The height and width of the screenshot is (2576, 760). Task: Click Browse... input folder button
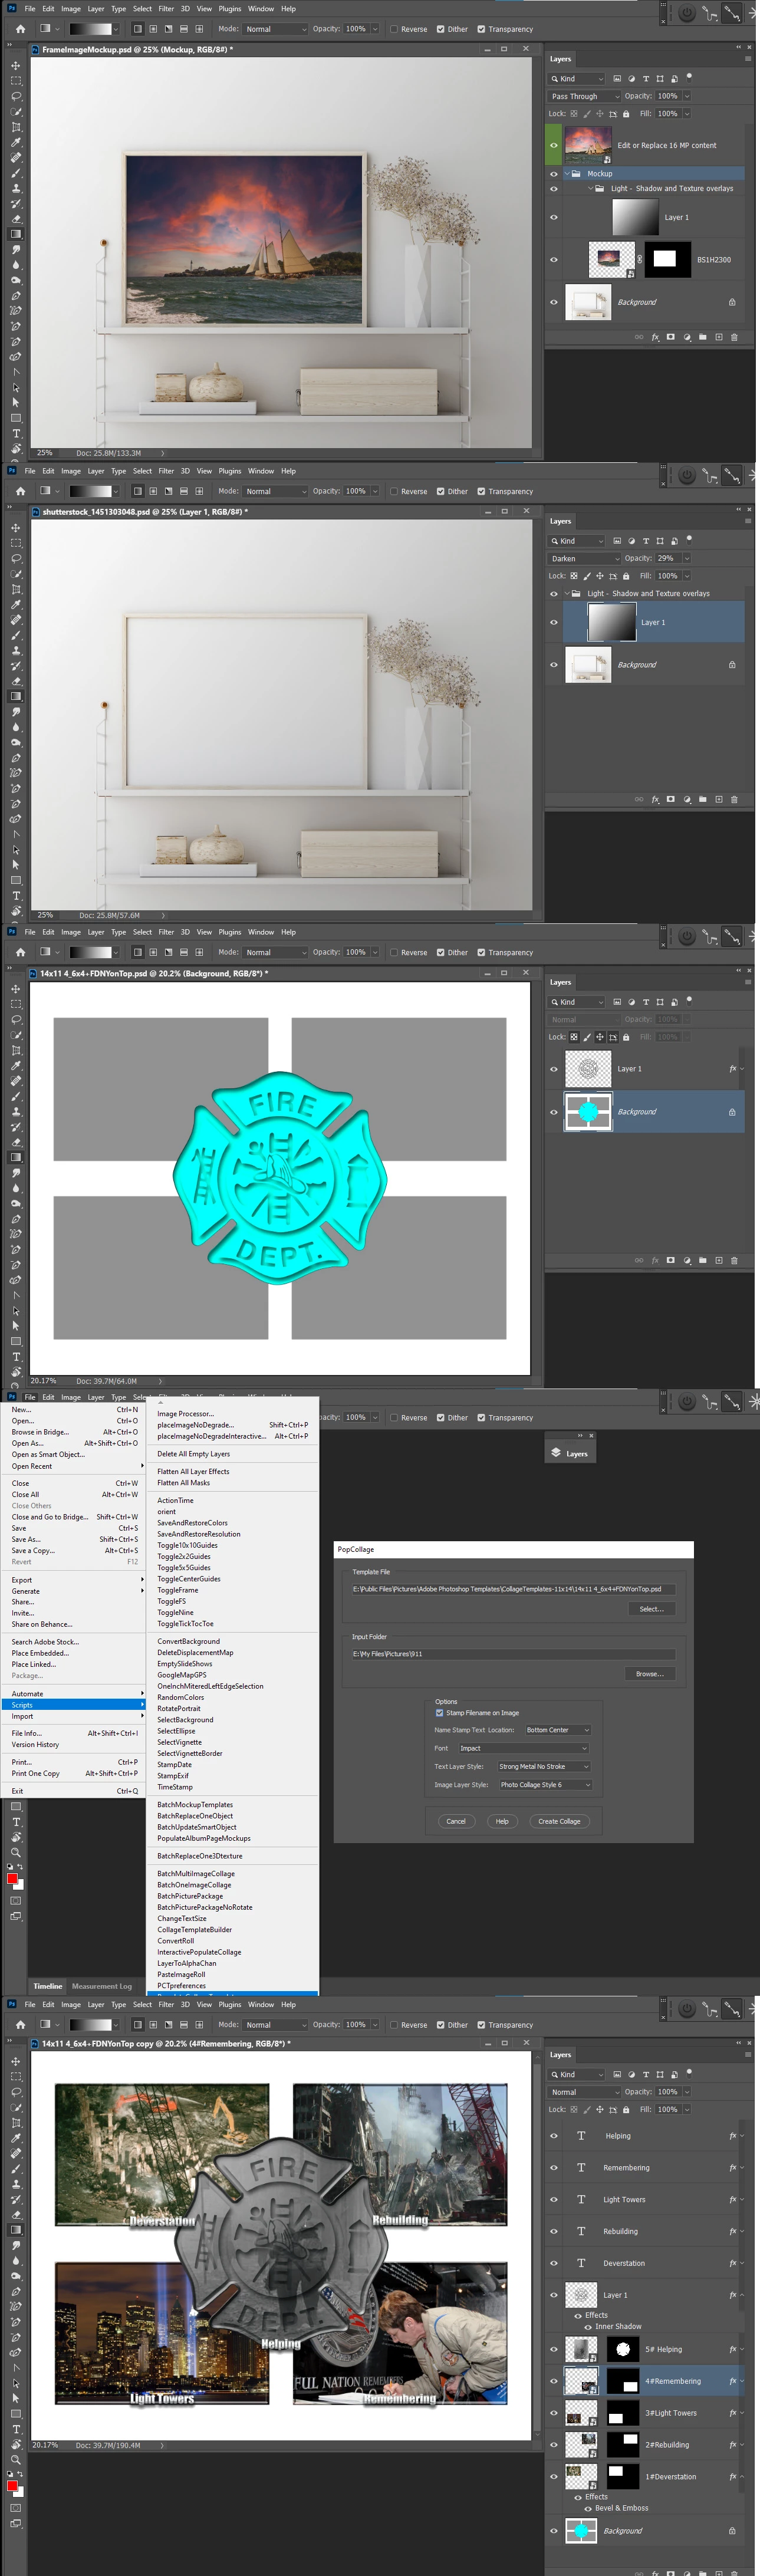(650, 1674)
